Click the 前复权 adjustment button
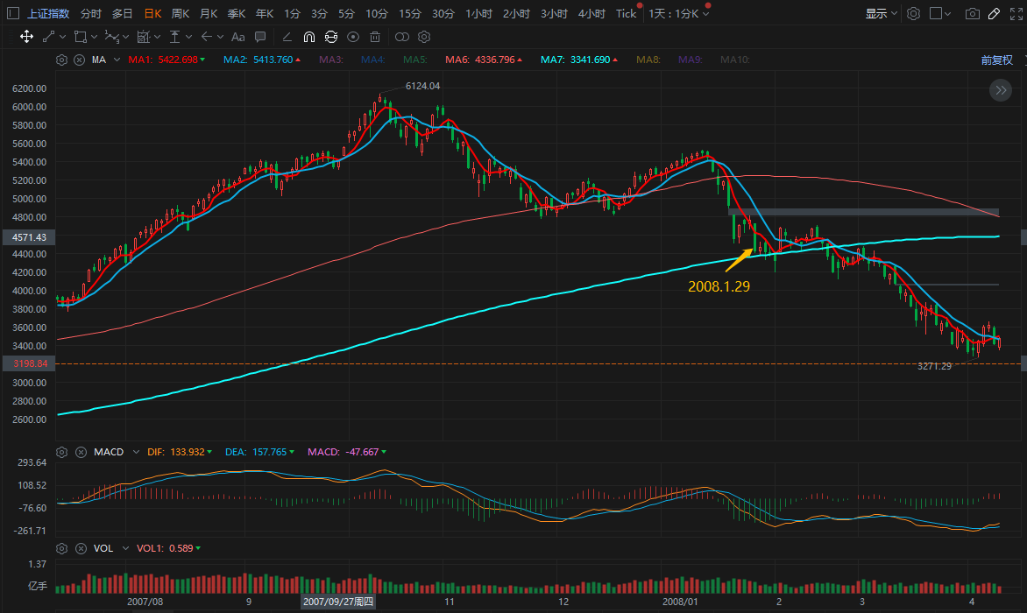The image size is (1027, 613). [996, 60]
